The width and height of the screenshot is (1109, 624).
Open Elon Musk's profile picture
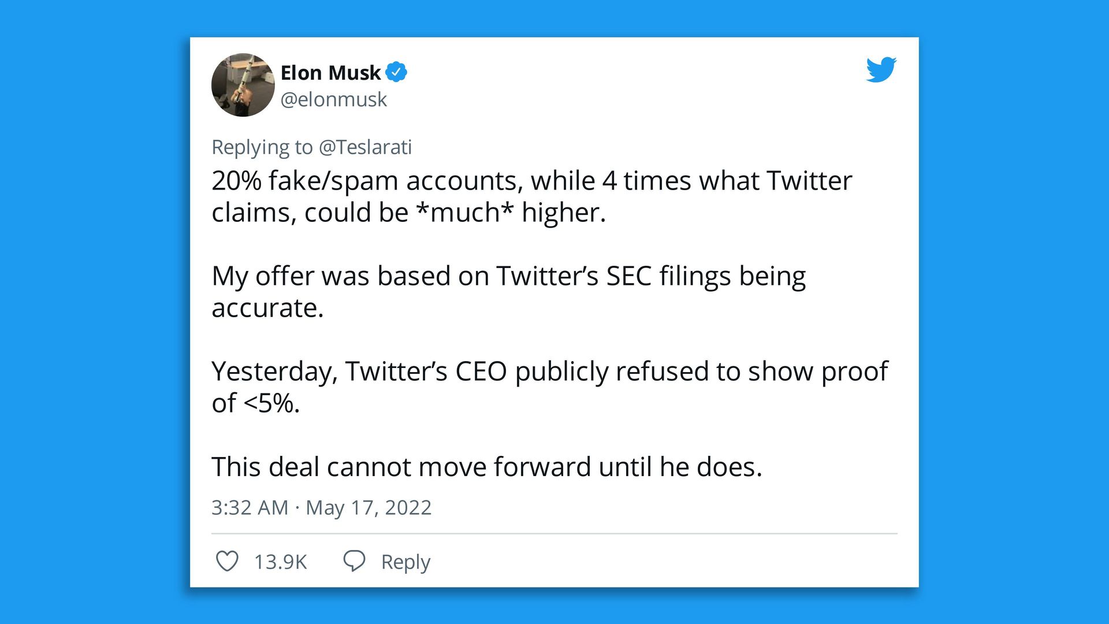(243, 85)
